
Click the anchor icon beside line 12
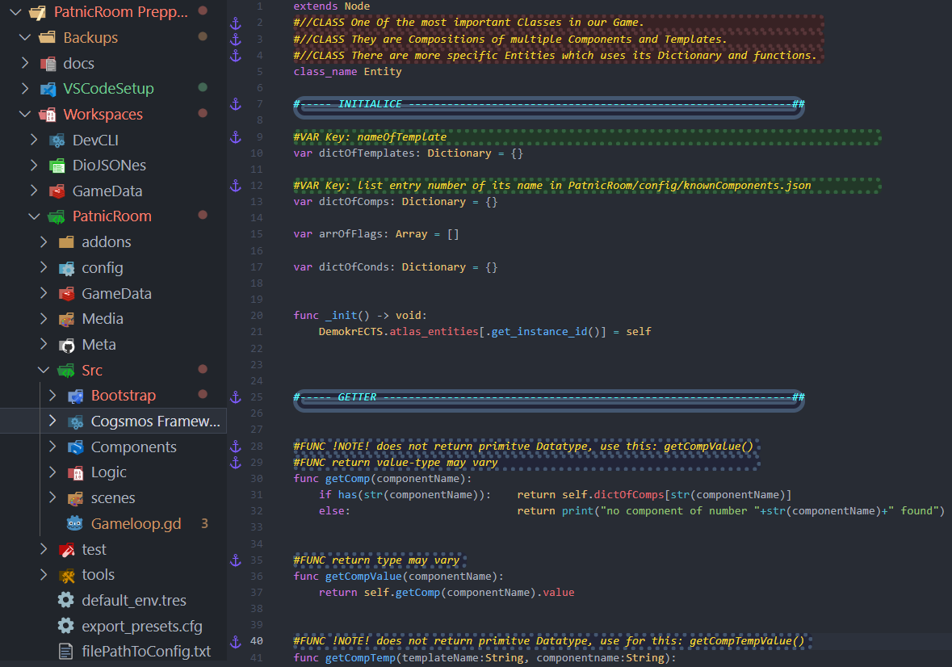[x=236, y=186]
